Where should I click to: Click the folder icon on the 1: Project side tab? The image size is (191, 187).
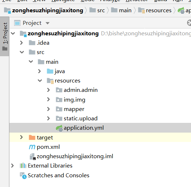(x=5, y=49)
